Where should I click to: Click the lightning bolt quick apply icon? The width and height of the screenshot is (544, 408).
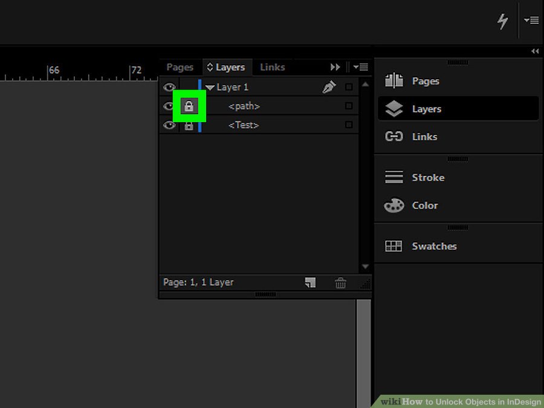pyautogui.click(x=502, y=21)
